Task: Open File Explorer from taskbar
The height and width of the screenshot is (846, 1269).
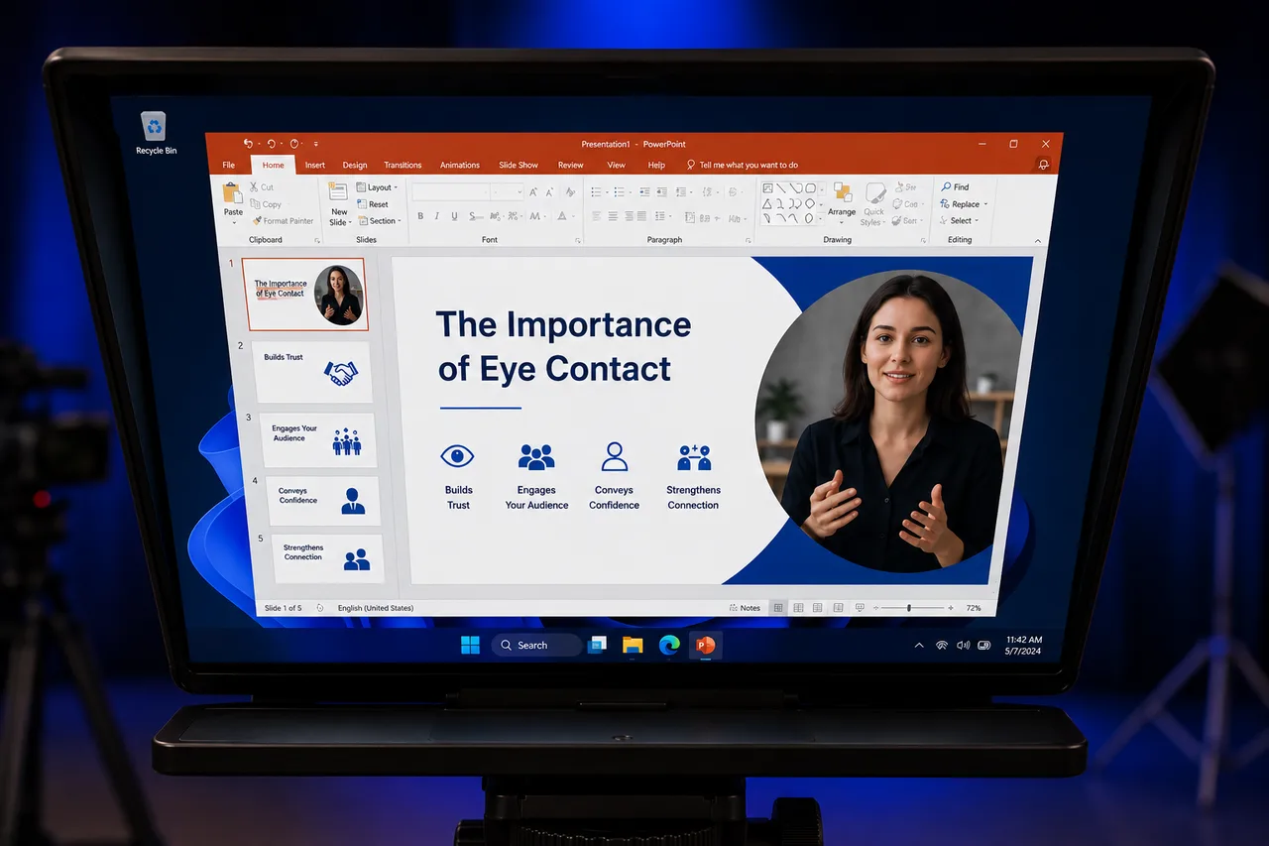Action: click(633, 645)
